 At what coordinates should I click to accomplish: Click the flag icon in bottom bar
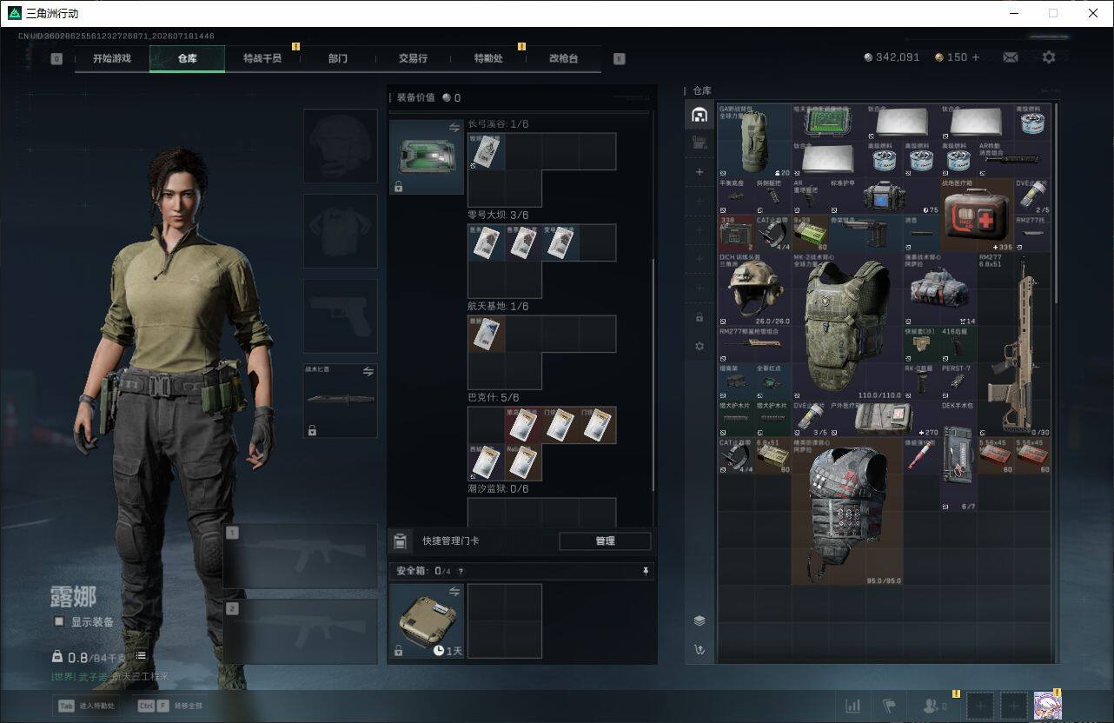888,706
